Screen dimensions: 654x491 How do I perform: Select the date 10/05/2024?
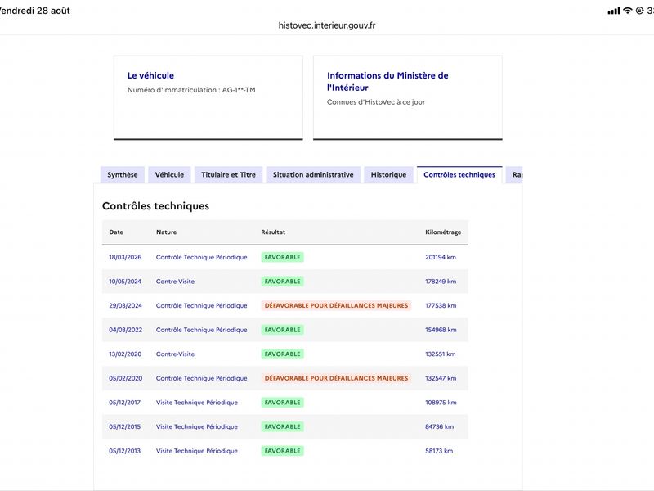click(x=125, y=282)
